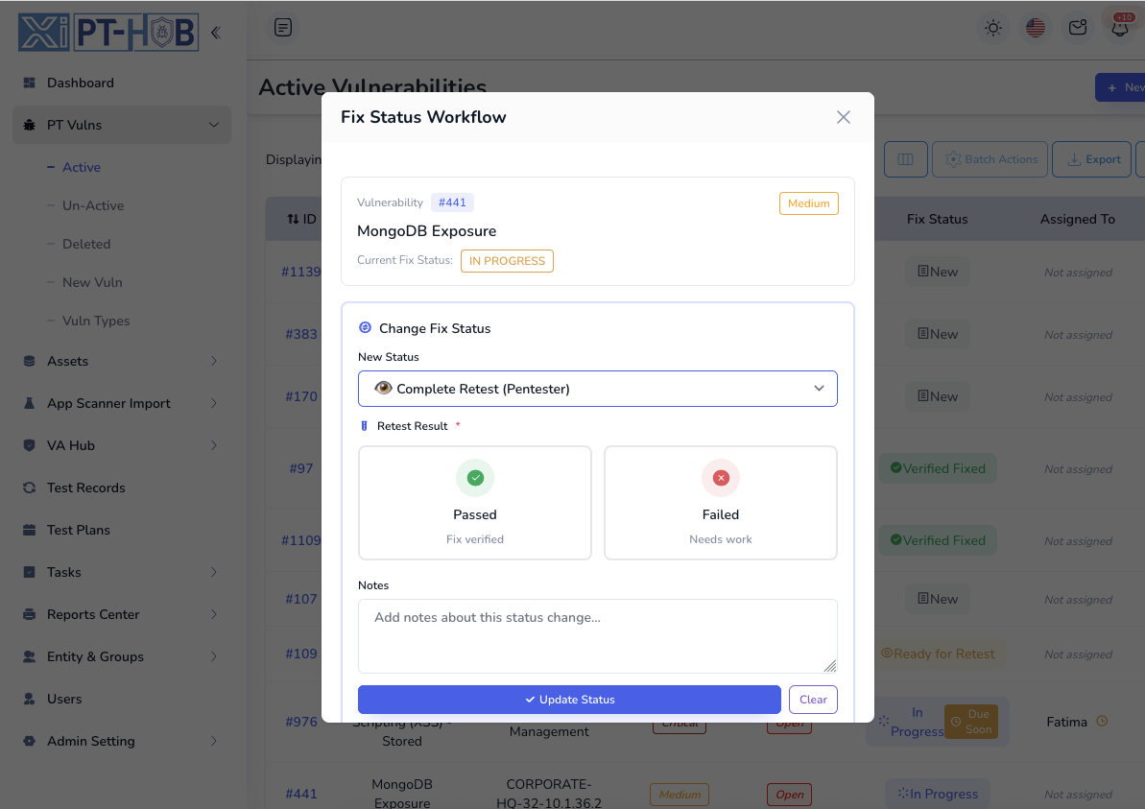Click the column layout icon button
The image size is (1145, 809).
click(905, 159)
